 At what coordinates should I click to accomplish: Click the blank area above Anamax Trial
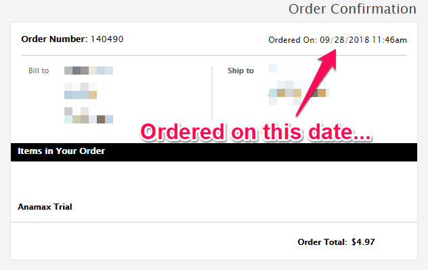click(214, 180)
